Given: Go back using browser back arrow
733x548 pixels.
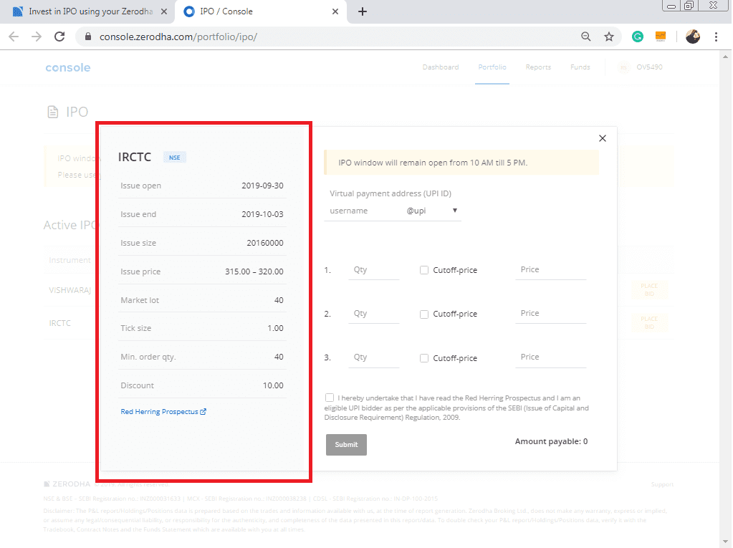Looking at the screenshot, I should tap(14, 37).
